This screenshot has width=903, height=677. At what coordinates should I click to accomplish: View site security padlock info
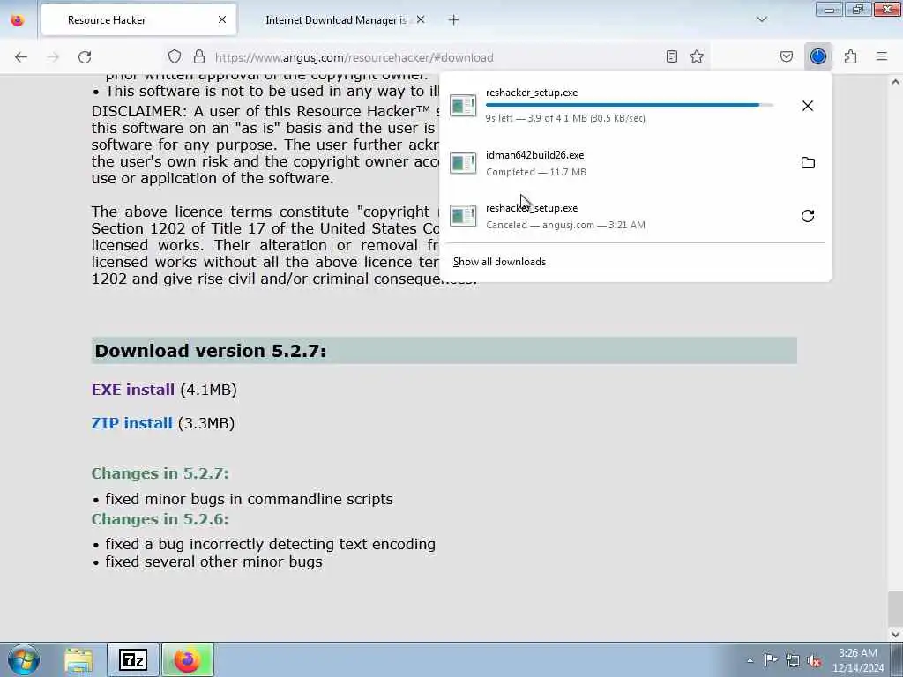pyautogui.click(x=199, y=57)
